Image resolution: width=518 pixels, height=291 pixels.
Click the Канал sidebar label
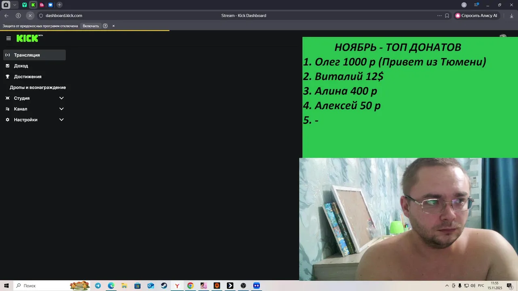tap(20, 109)
